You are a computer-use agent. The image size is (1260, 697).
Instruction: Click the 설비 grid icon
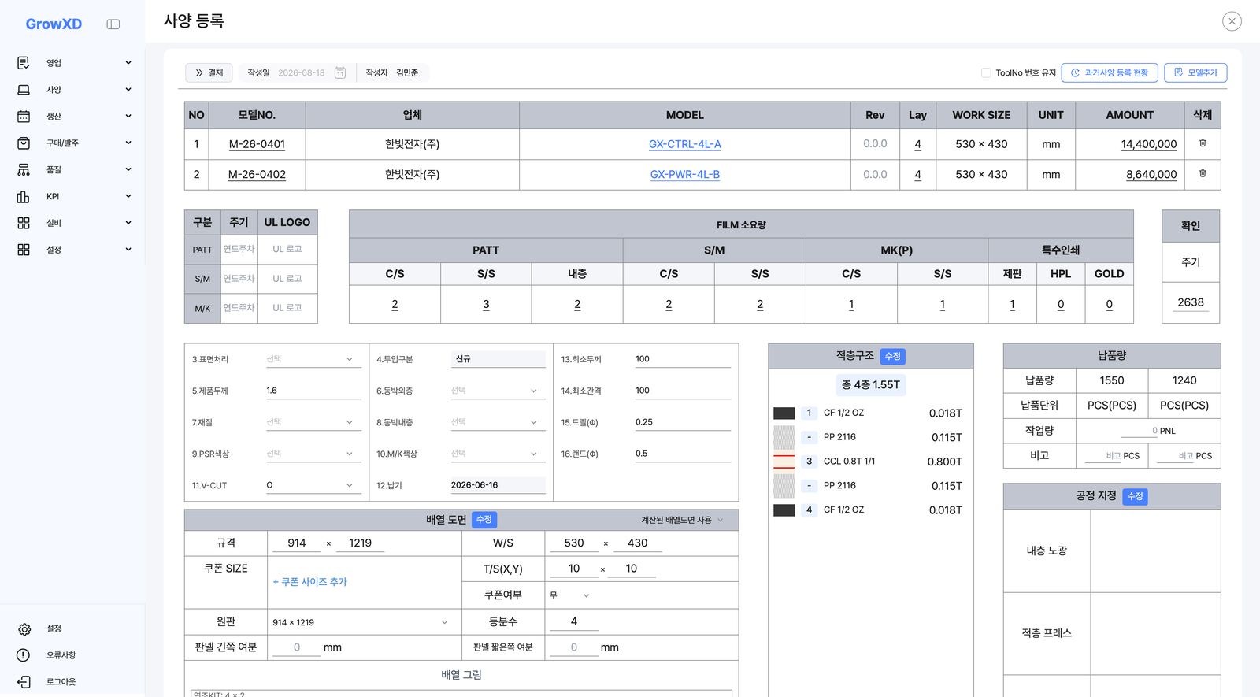point(24,223)
